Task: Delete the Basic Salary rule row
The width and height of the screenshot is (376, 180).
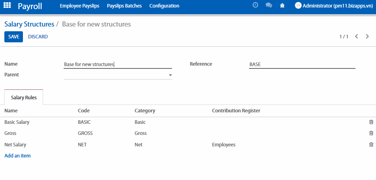Action: click(x=371, y=122)
